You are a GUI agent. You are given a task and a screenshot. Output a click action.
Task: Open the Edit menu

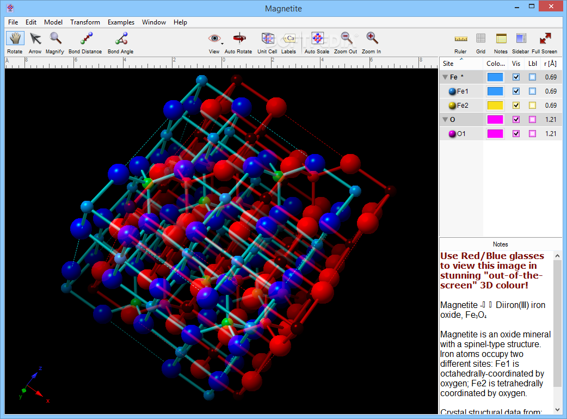point(30,22)
